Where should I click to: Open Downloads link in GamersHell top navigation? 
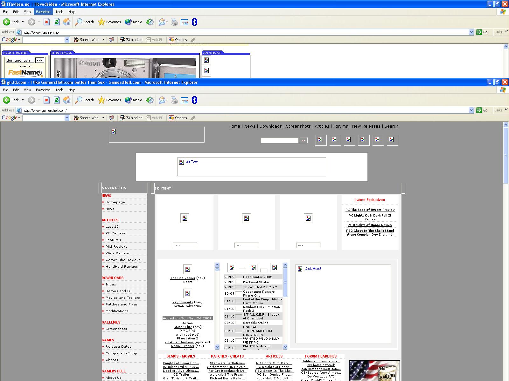tap(270, 126)
